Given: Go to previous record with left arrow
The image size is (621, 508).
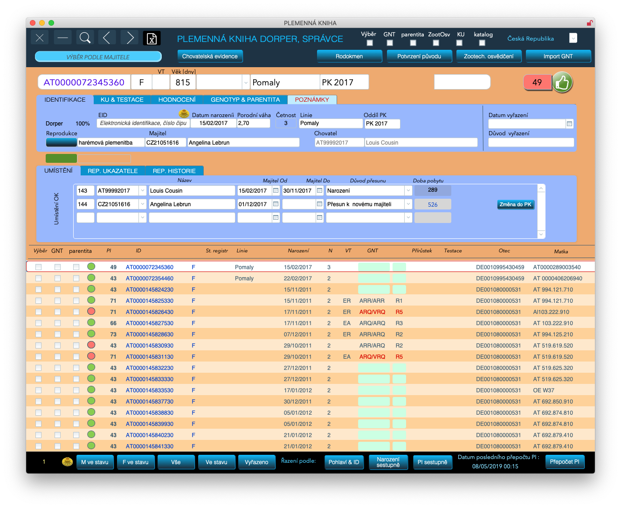Looking at the screenshot, I should tap(107, 38).
